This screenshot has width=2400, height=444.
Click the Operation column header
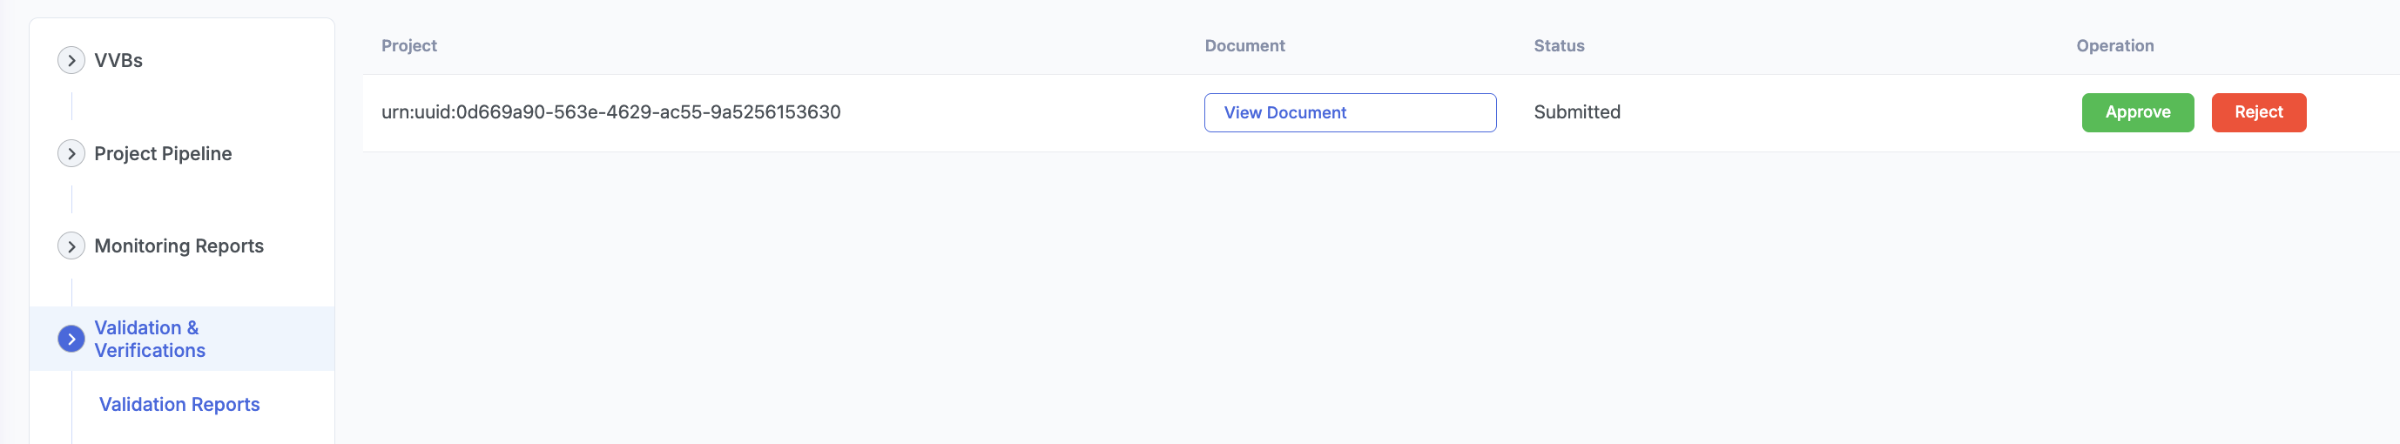[x=2115, y=45]
